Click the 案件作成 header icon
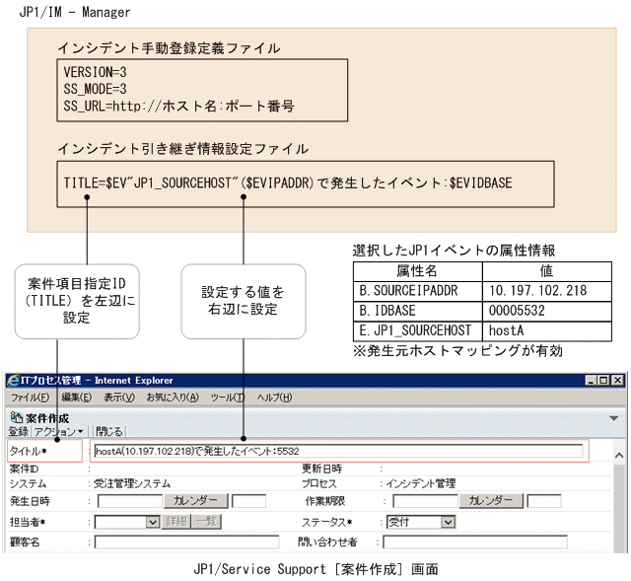The image size is (631, 581). pos(17,417)
